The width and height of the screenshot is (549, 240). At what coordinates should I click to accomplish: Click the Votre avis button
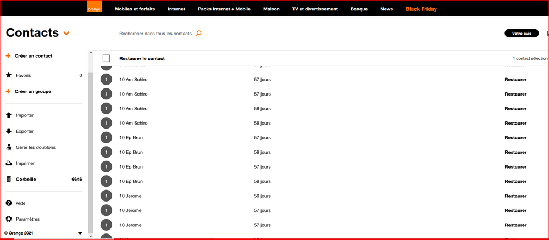coord(522,34)
